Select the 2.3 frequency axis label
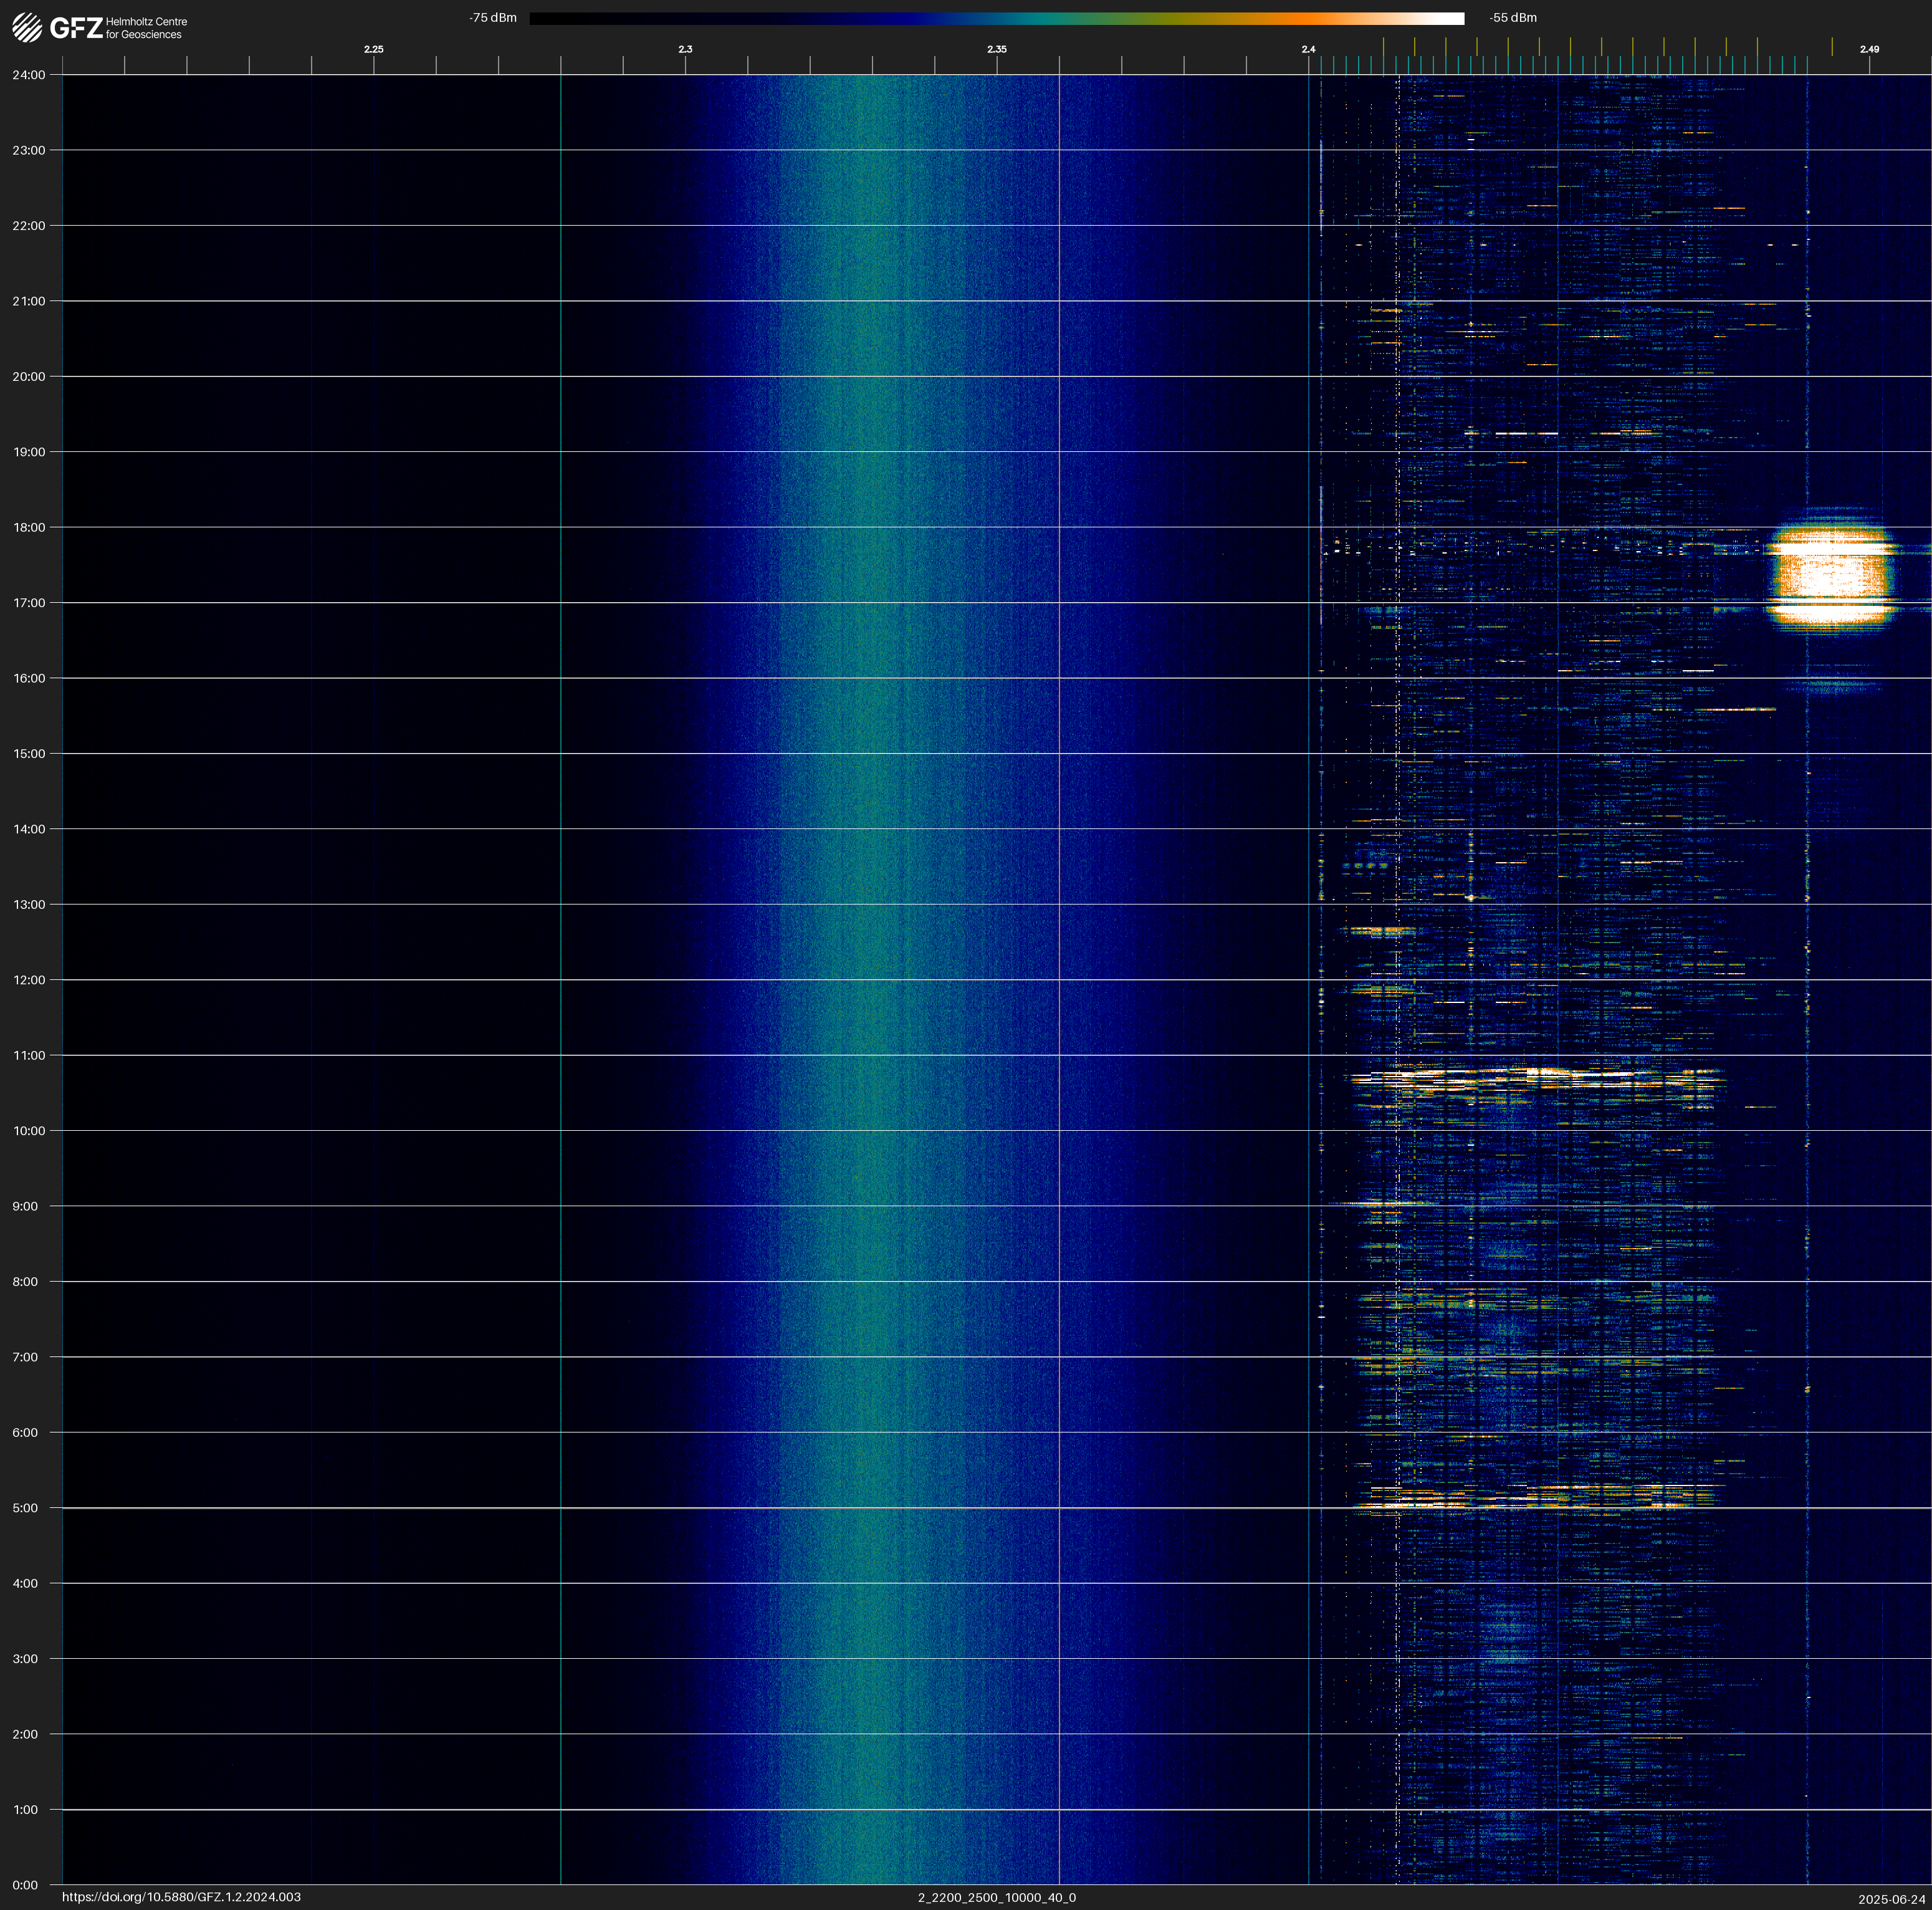This screenshot has height=1910, width=1932. [685, 49]
